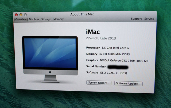The height and width of the screenshot is (108, 171).
Task: Click the gray disabled zoom button
Action: pos(25,15)
